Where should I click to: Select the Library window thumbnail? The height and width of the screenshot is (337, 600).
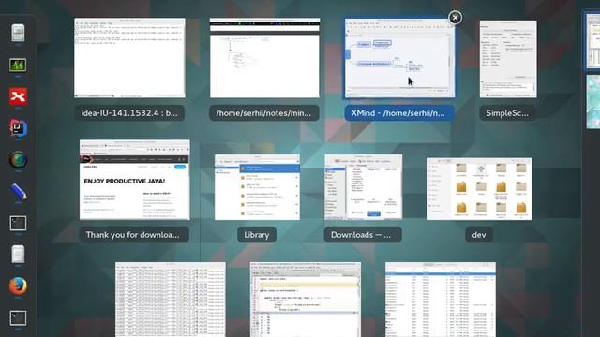(257, 187)
